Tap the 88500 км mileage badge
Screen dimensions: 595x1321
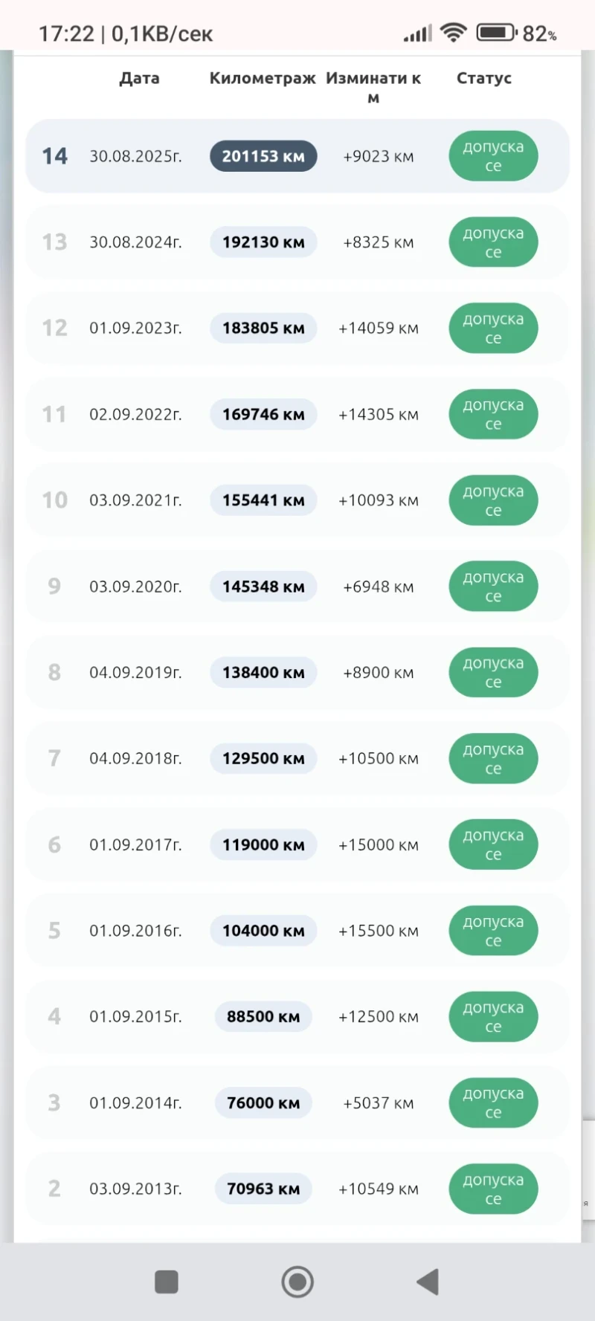pos(263,1017)
